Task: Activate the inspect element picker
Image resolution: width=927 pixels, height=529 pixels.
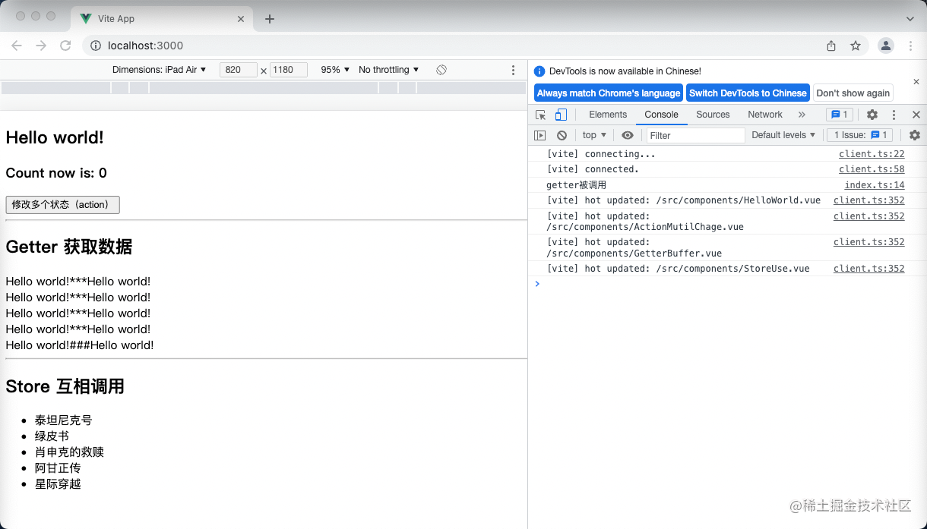Action: click(x=541, y=115)
